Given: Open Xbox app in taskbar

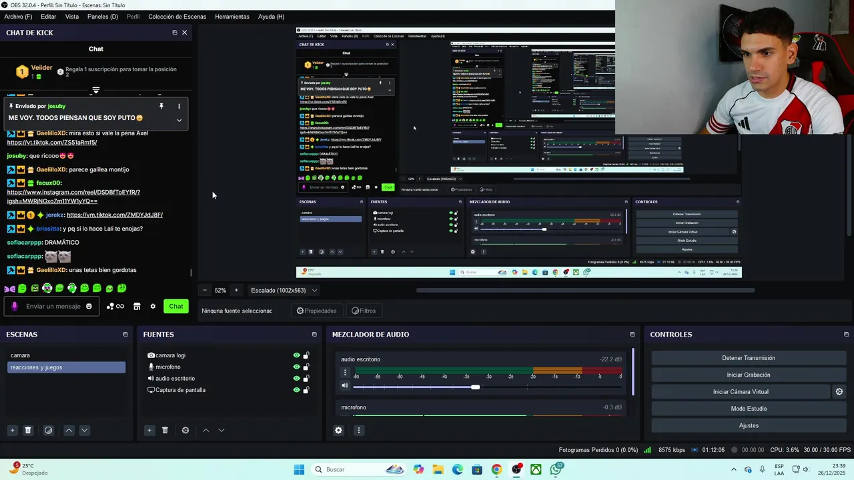Looking at the screenshot, I should [x=536, y=469].
